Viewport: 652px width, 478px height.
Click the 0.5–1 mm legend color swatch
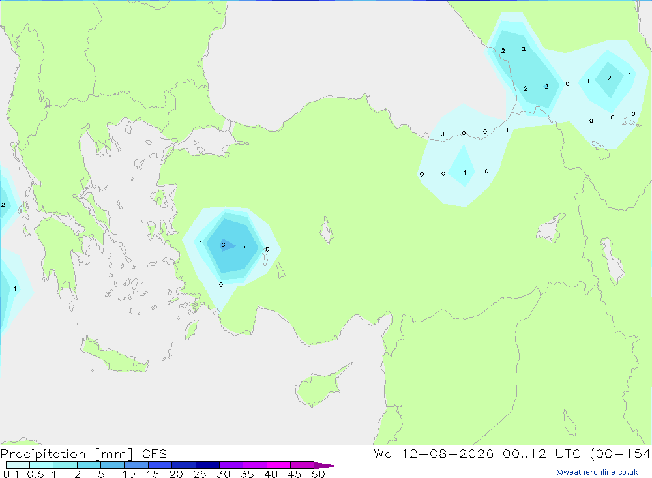coord(41,465)
